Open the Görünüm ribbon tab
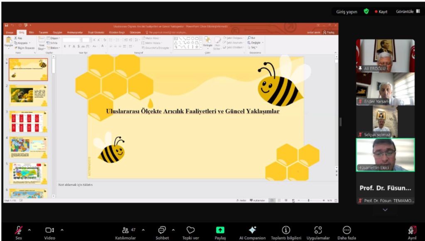 click(135, 32)
